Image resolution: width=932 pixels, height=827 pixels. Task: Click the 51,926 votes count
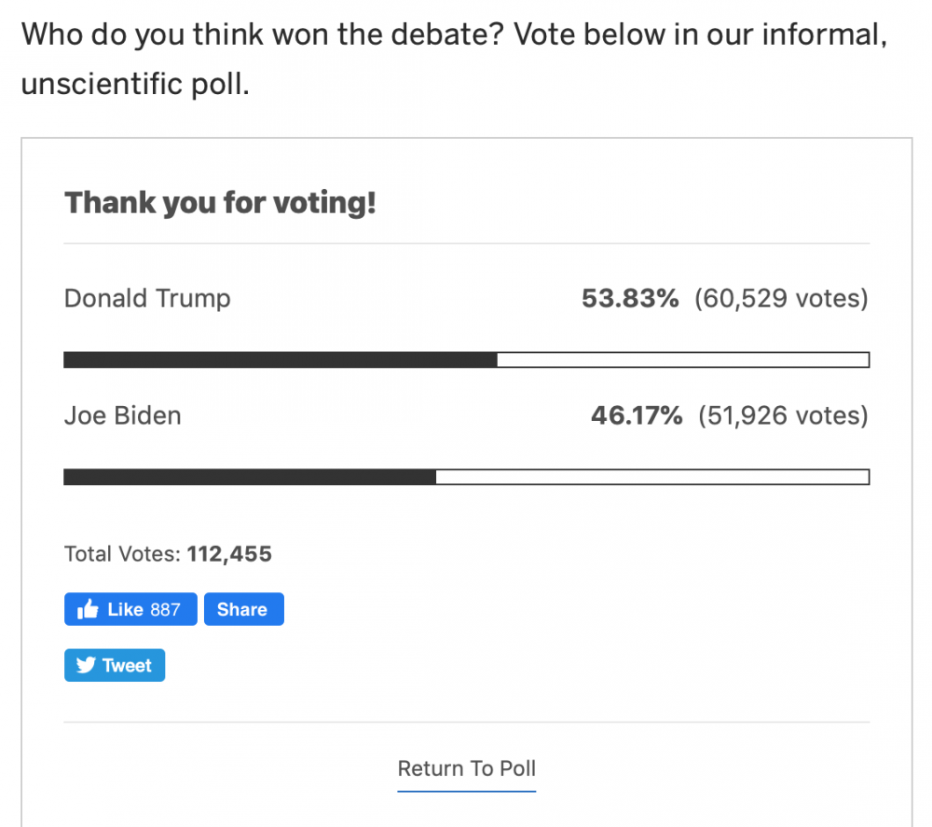[x=783, y=415]
